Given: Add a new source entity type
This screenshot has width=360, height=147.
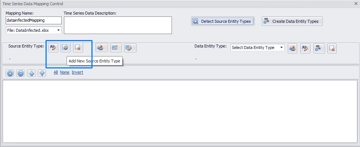Looking at the screenshot, I should 66,48.
